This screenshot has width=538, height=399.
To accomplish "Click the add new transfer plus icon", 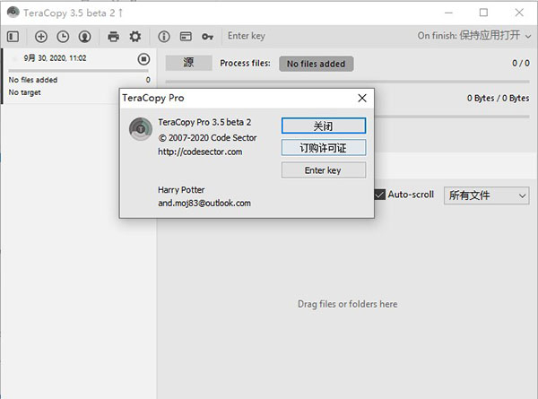I will (41, 37).
